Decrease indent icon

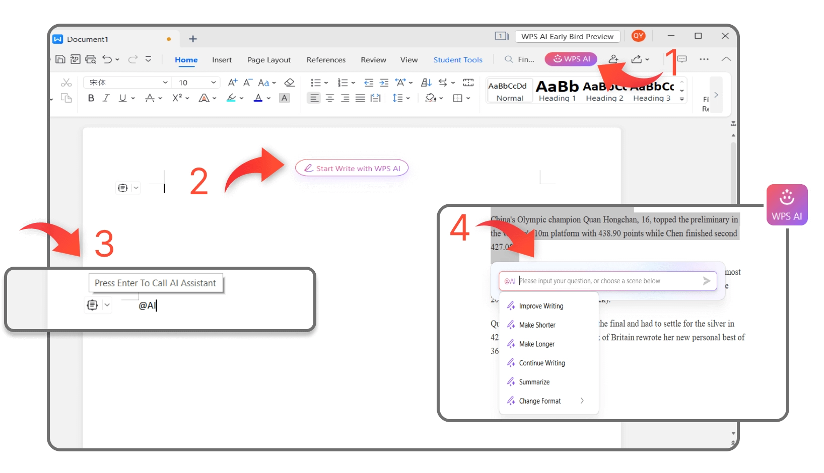369,83
